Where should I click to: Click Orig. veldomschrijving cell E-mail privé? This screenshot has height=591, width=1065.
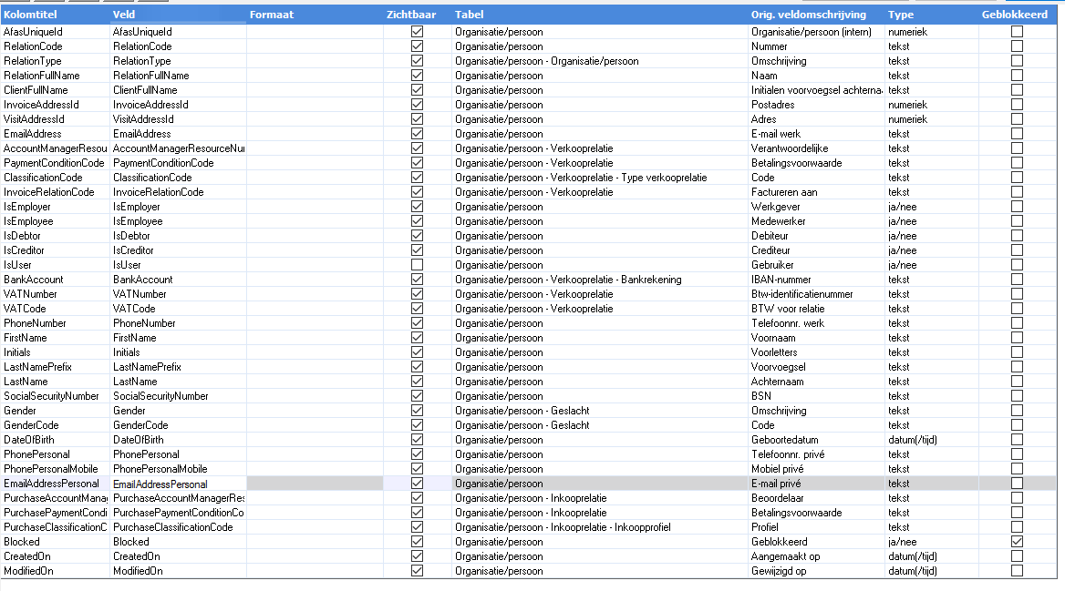(x=816, y=484)
